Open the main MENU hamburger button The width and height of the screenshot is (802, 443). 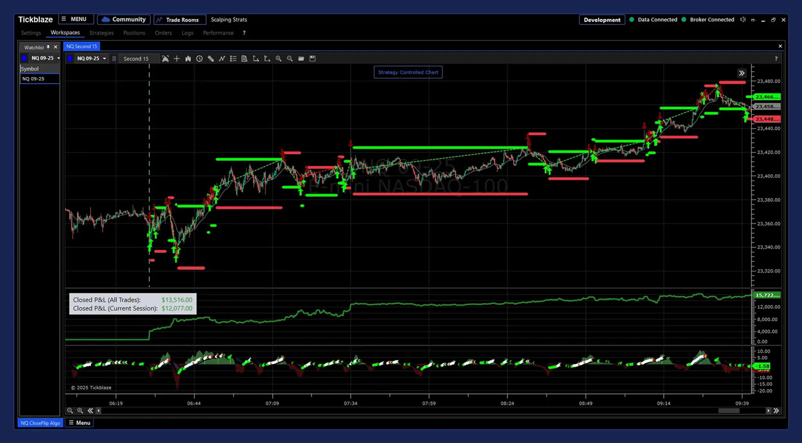point(76,19)
